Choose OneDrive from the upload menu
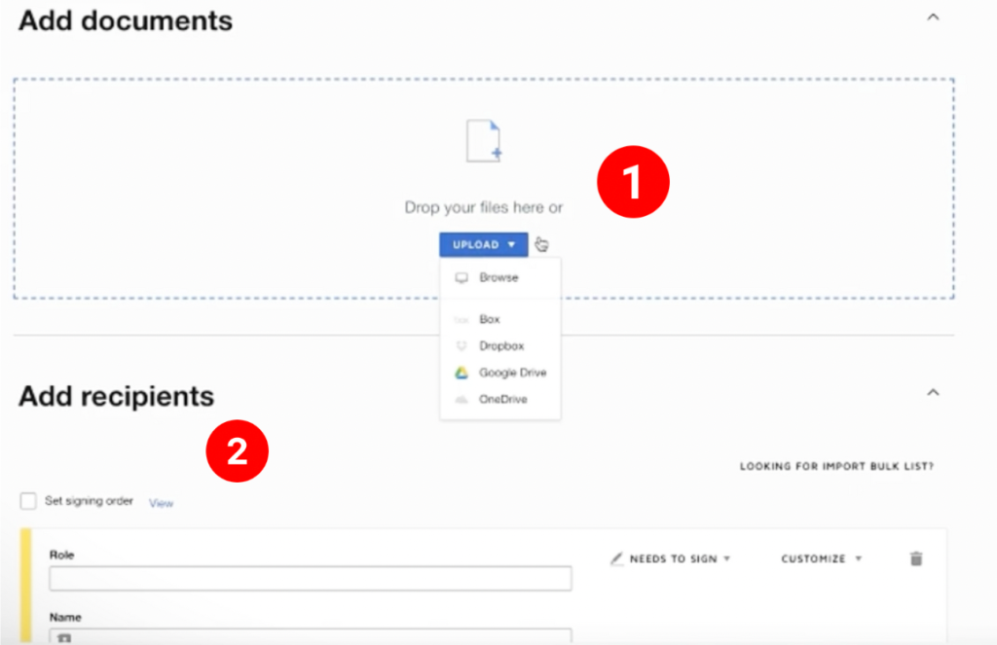997x645 pixels. pyautogui.click(x=499, y=399)
